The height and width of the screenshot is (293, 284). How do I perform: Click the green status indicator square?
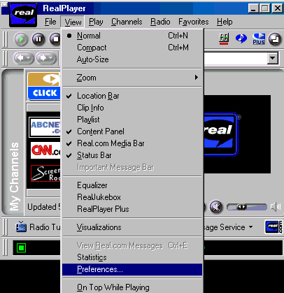(22, 248)
